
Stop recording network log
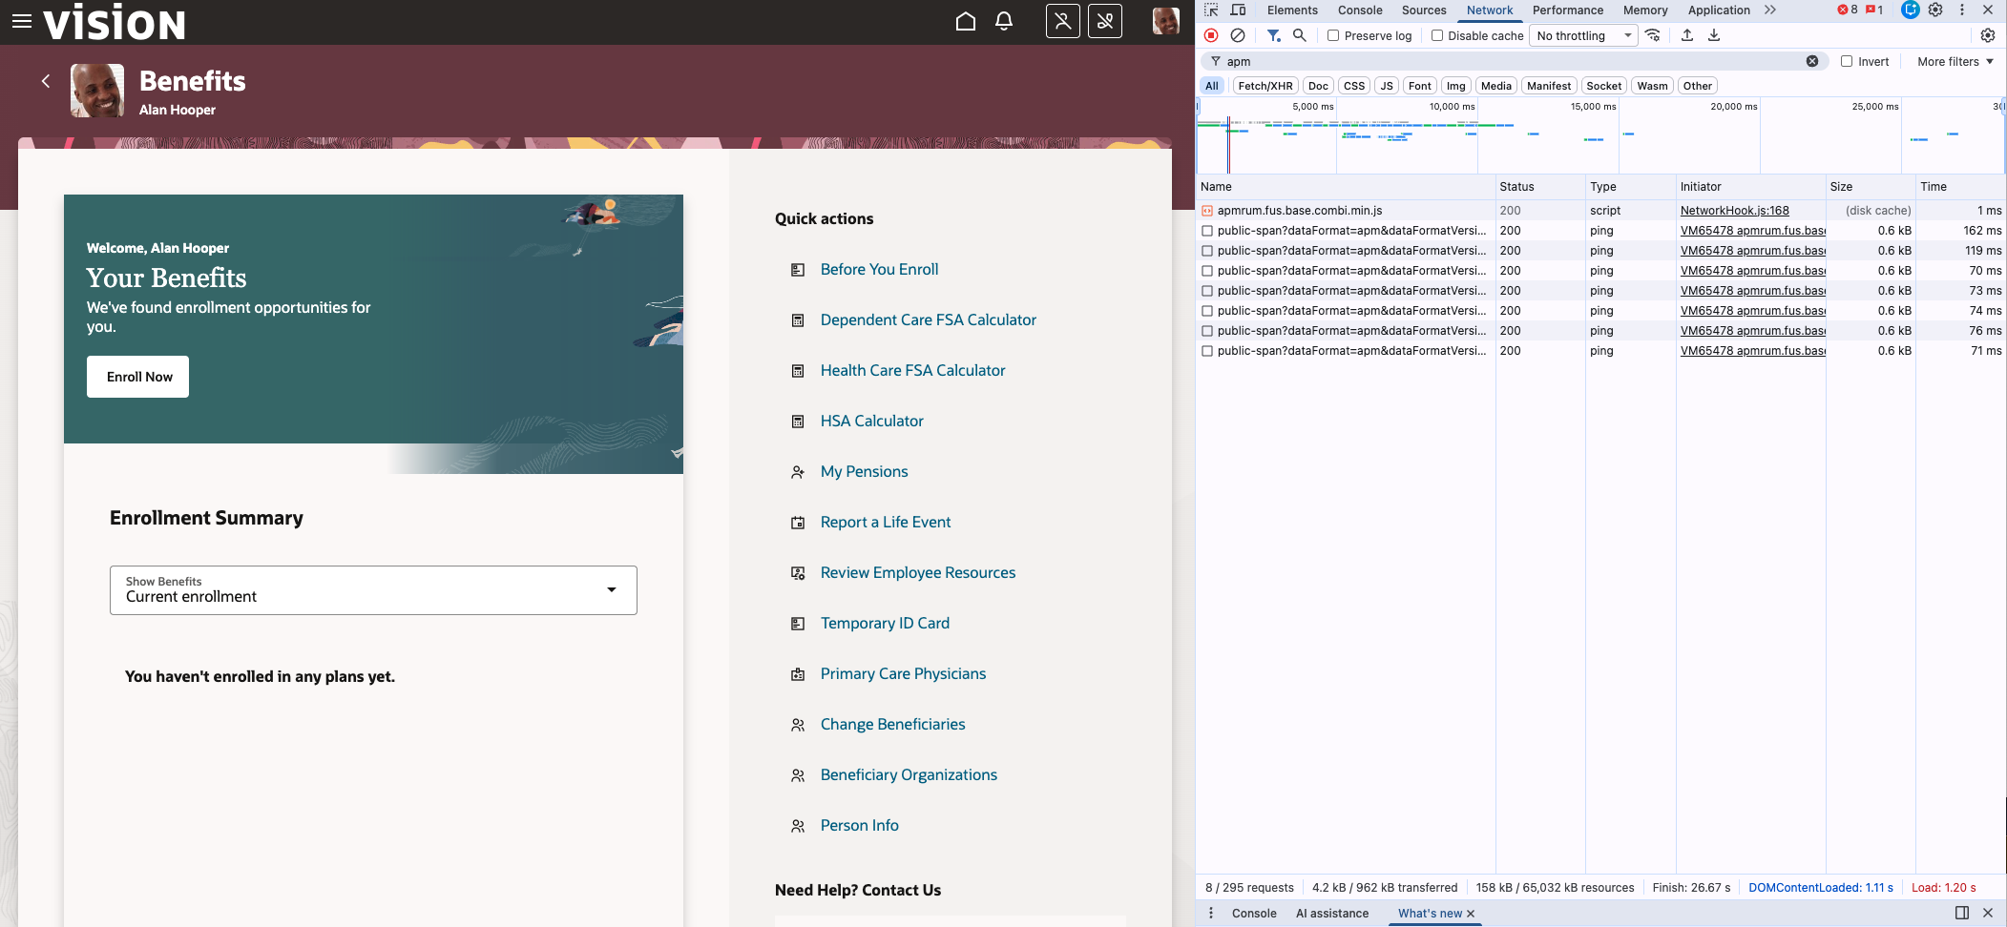1210,35
